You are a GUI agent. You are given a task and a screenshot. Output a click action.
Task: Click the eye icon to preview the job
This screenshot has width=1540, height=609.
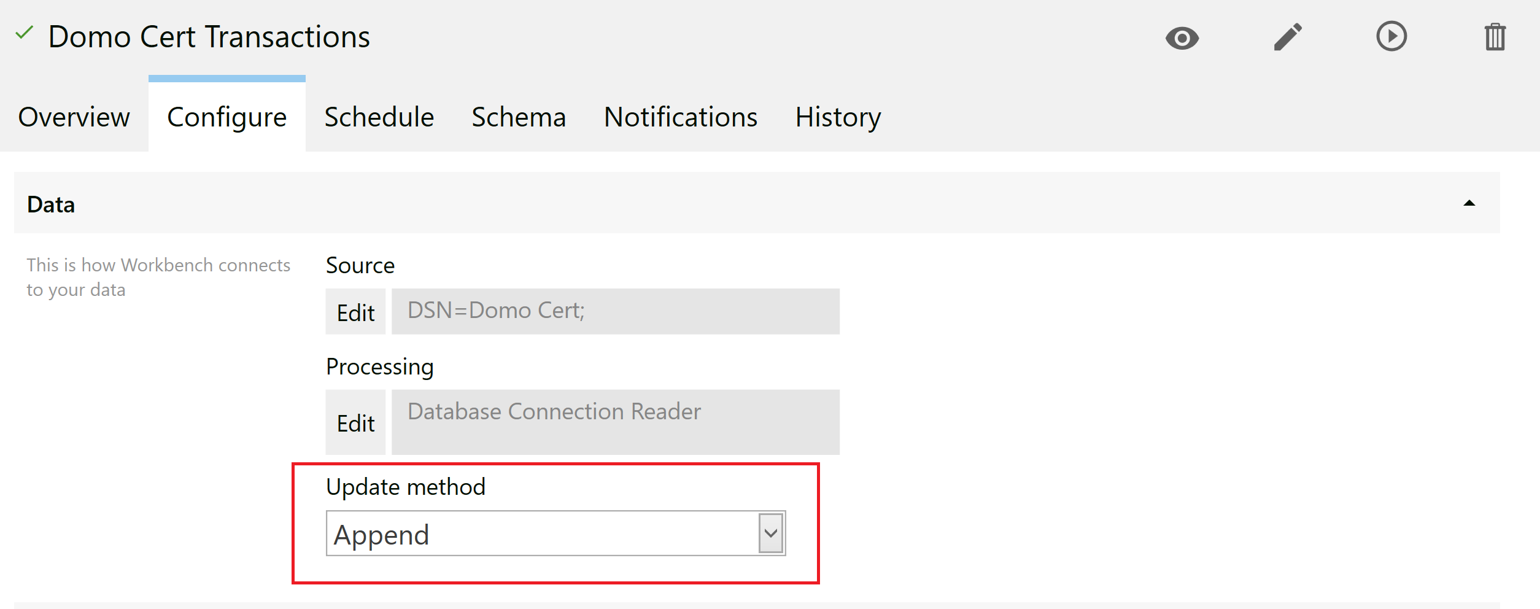pos(1182,38)
